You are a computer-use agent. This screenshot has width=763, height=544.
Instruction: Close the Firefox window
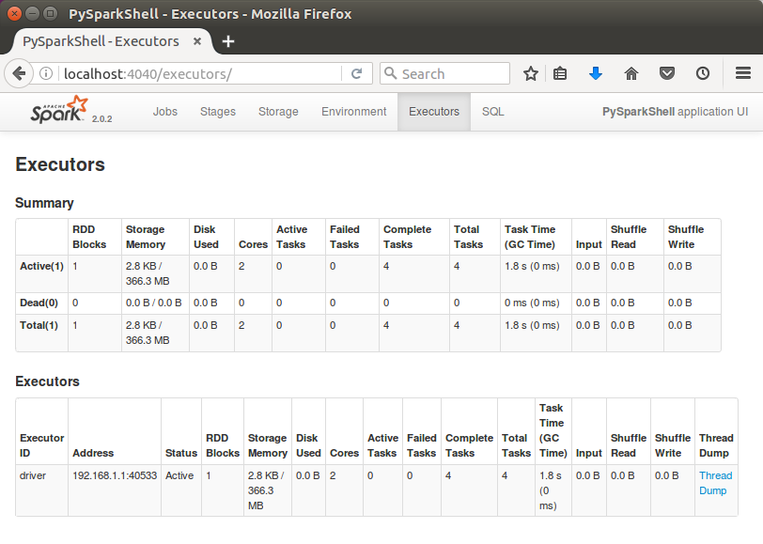pos(15,14)
